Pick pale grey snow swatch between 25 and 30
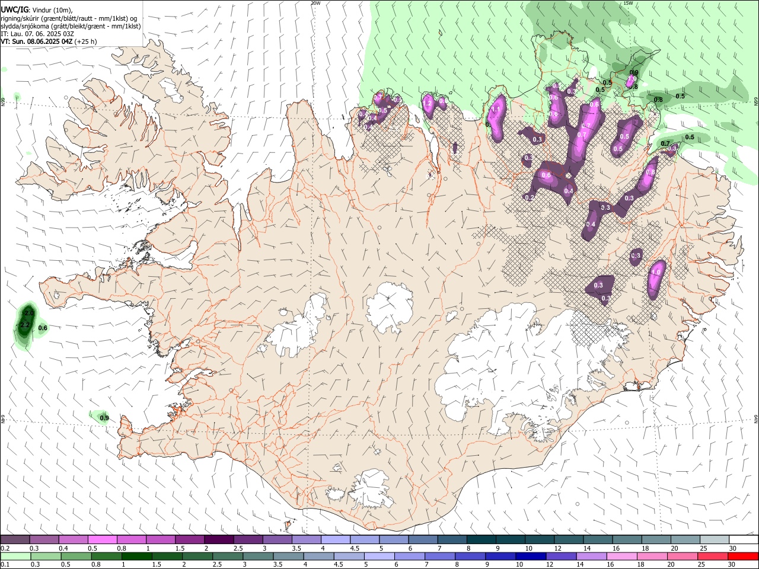759x569 pixels. point(715,540)
